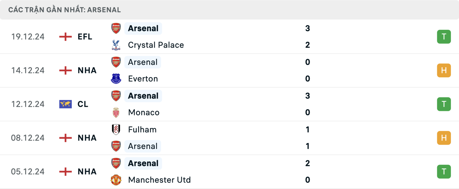
Task: Click the Fulham club crest
Action: pyautogui.click(x=116, y=129)
